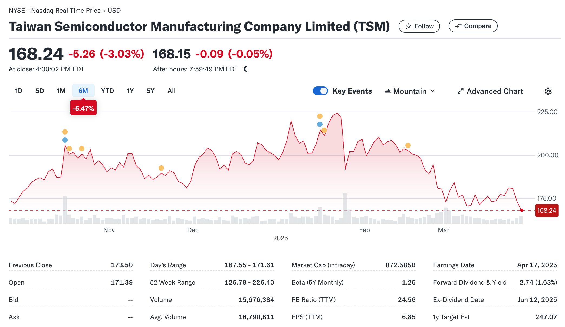Image resolution: width=565 pixels, height=327 pixels.
Task: Select the 1M range tab
Action: tap(61, 91)
